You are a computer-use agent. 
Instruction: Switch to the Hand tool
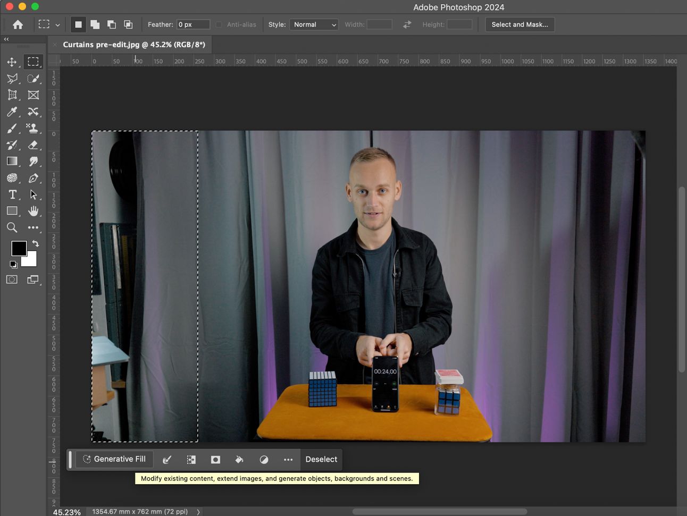pyautogui.click(x=33, y=211)
